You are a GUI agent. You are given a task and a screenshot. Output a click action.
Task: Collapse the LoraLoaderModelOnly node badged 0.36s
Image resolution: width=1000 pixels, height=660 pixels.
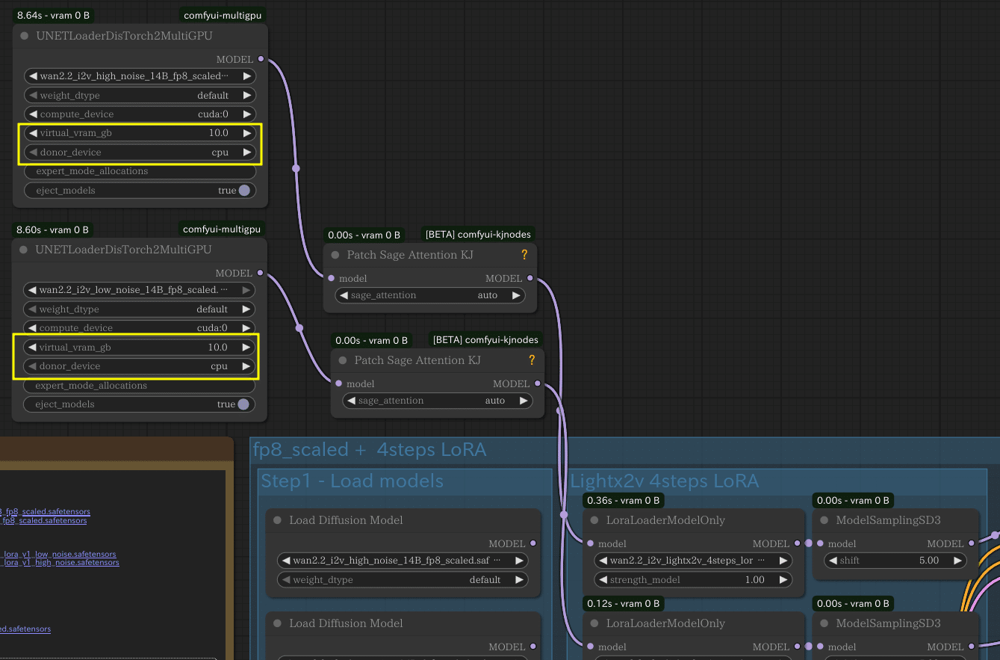click(x=595, y=520)
